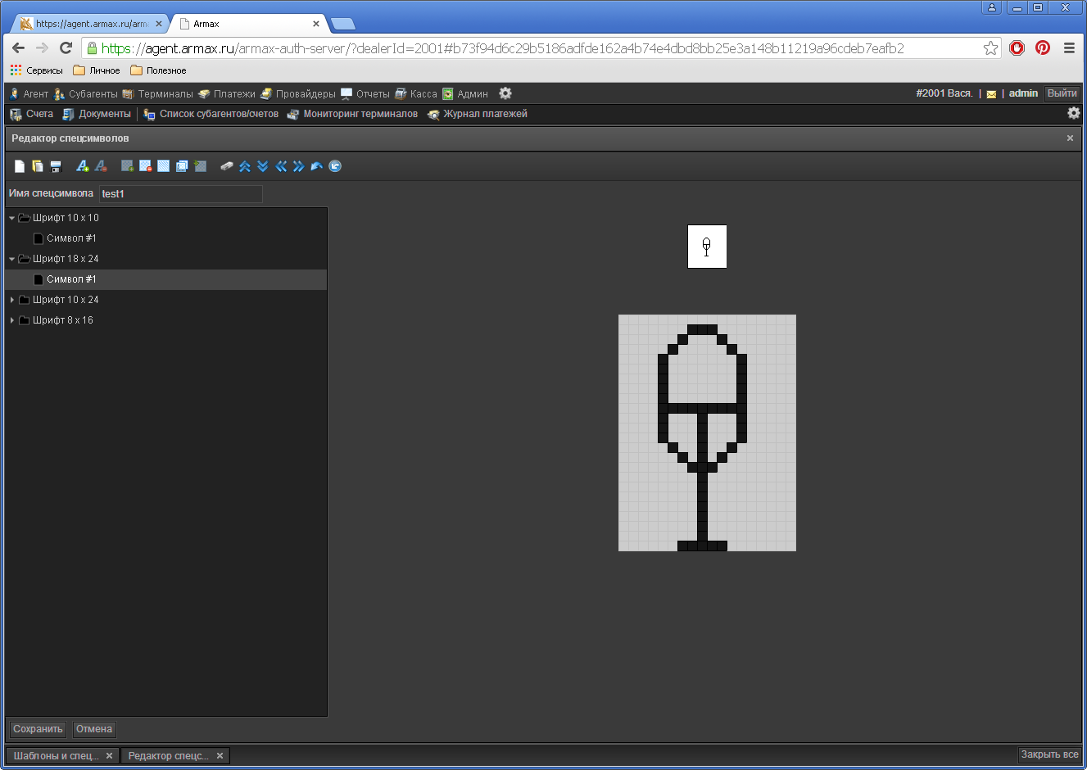
Task: Open the Платежи menu
Action: click(x=226, y=94)
